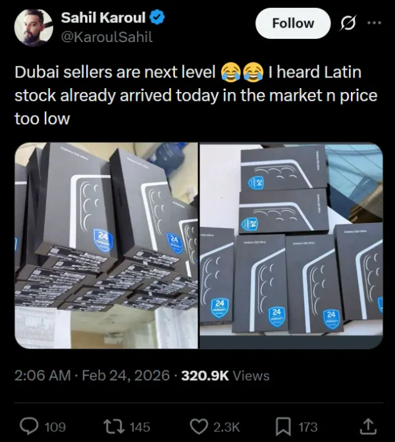This screenshot has width=395, height=442.
Task: Click the share upload icon
Action: point(369,426)
